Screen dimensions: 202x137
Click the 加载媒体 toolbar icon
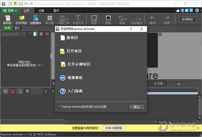[35, 20]
